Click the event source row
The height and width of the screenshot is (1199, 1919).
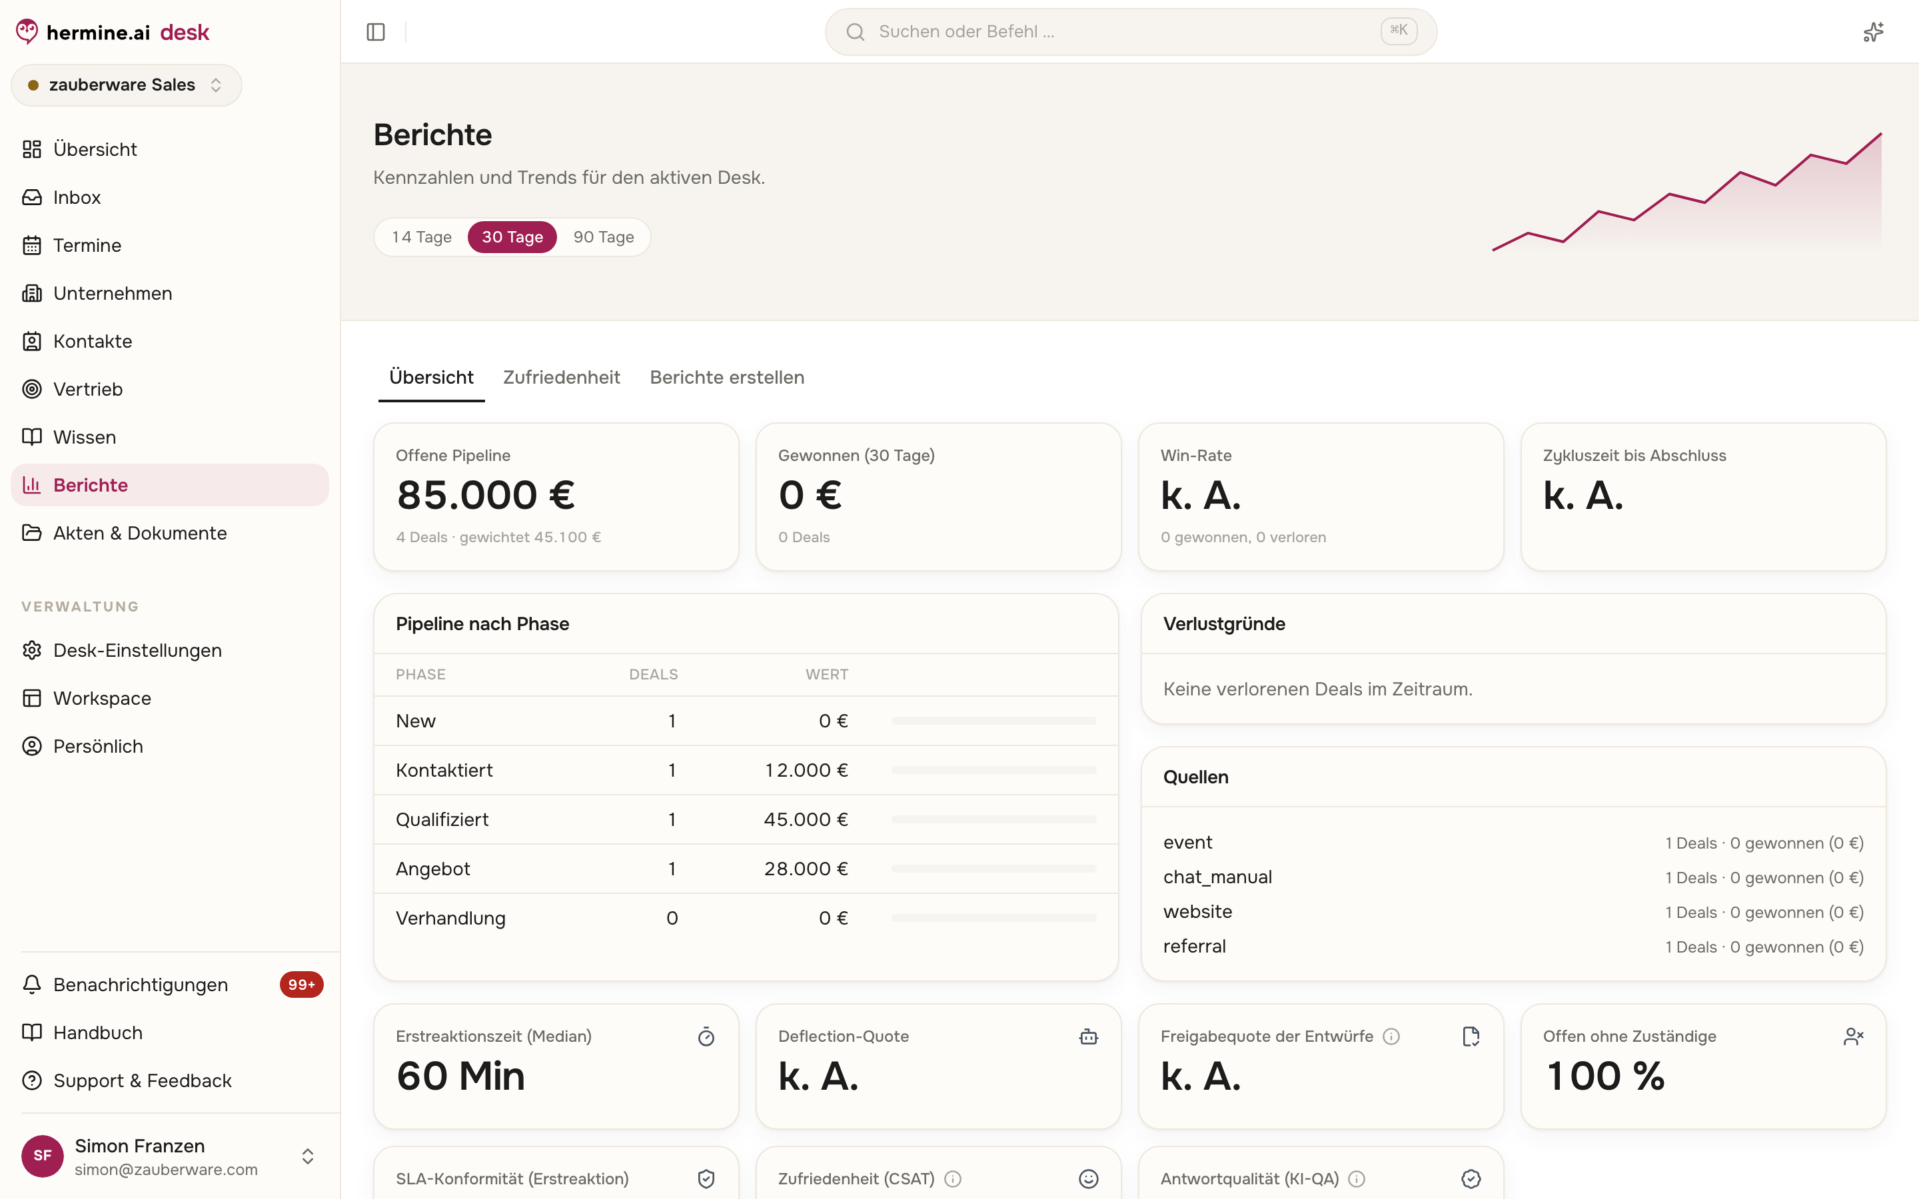[1513, 843]
